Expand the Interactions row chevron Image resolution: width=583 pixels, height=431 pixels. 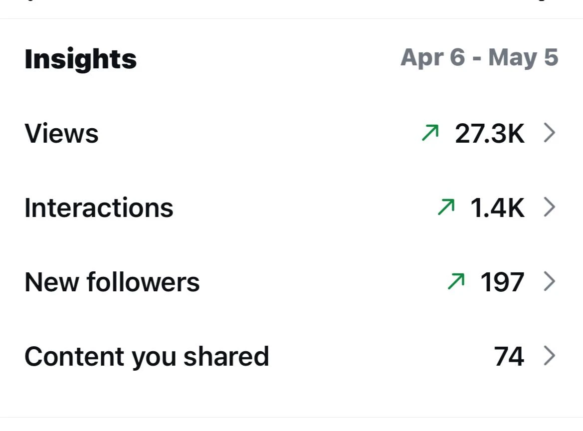click(x=550, y=207)
